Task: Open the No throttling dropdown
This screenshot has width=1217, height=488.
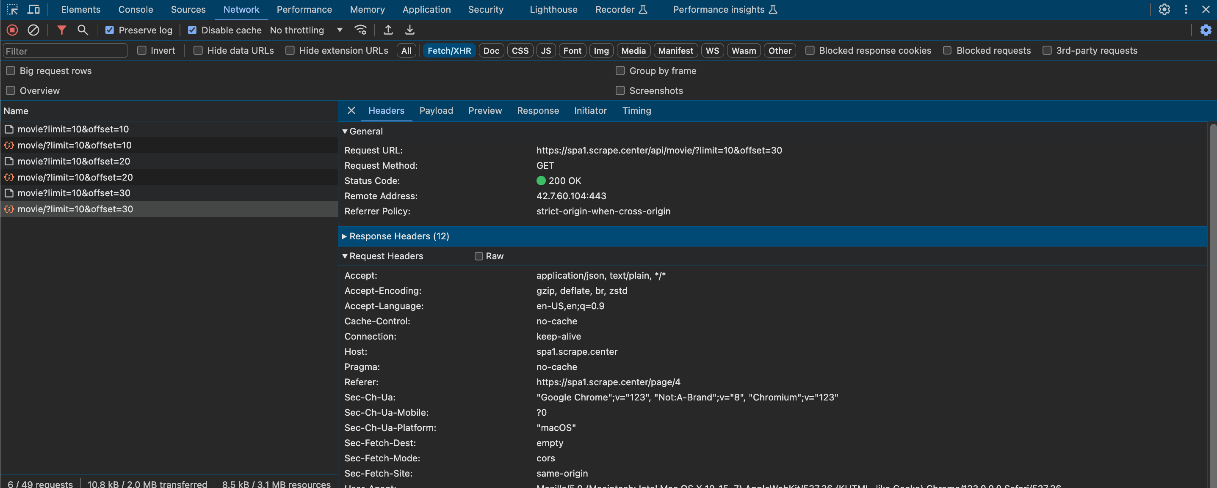Action: pyautogui.click(x=306, y=30)
